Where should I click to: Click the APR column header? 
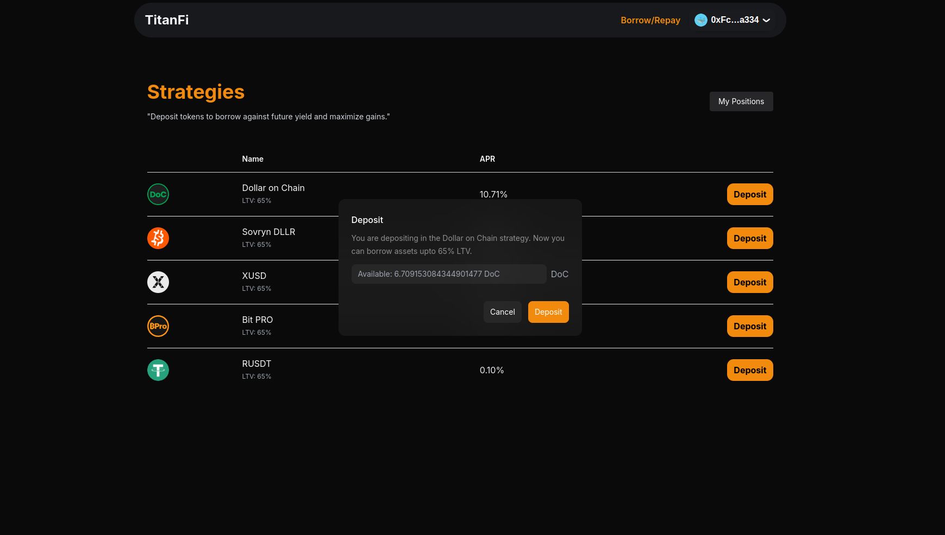click(487, 159)
